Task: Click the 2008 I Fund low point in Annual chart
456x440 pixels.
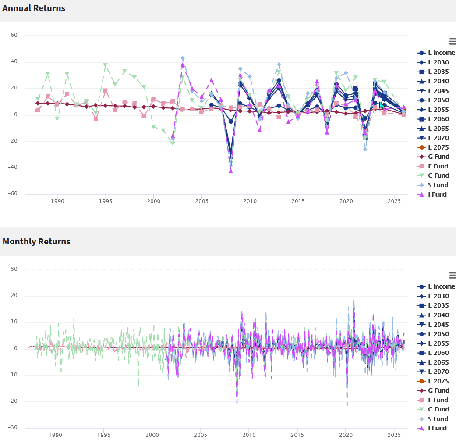Action: 231,171
